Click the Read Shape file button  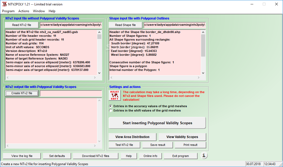click(x=125, y=25)
